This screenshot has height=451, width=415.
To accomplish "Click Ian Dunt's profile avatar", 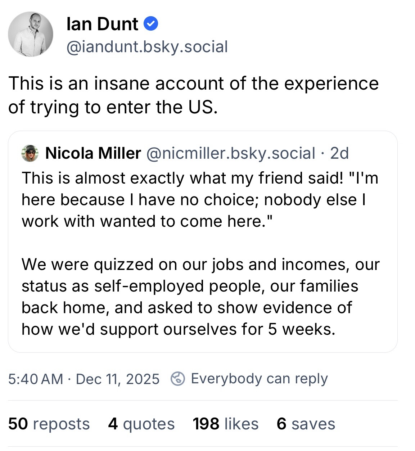I will tap(31, 34).
